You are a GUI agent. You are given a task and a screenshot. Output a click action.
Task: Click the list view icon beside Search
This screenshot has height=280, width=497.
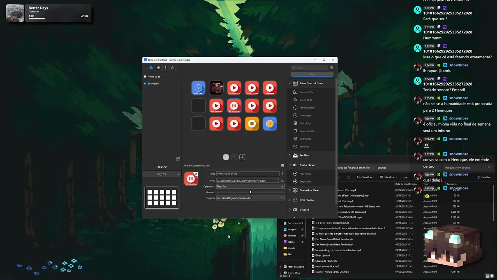click(x=332, y=68)
